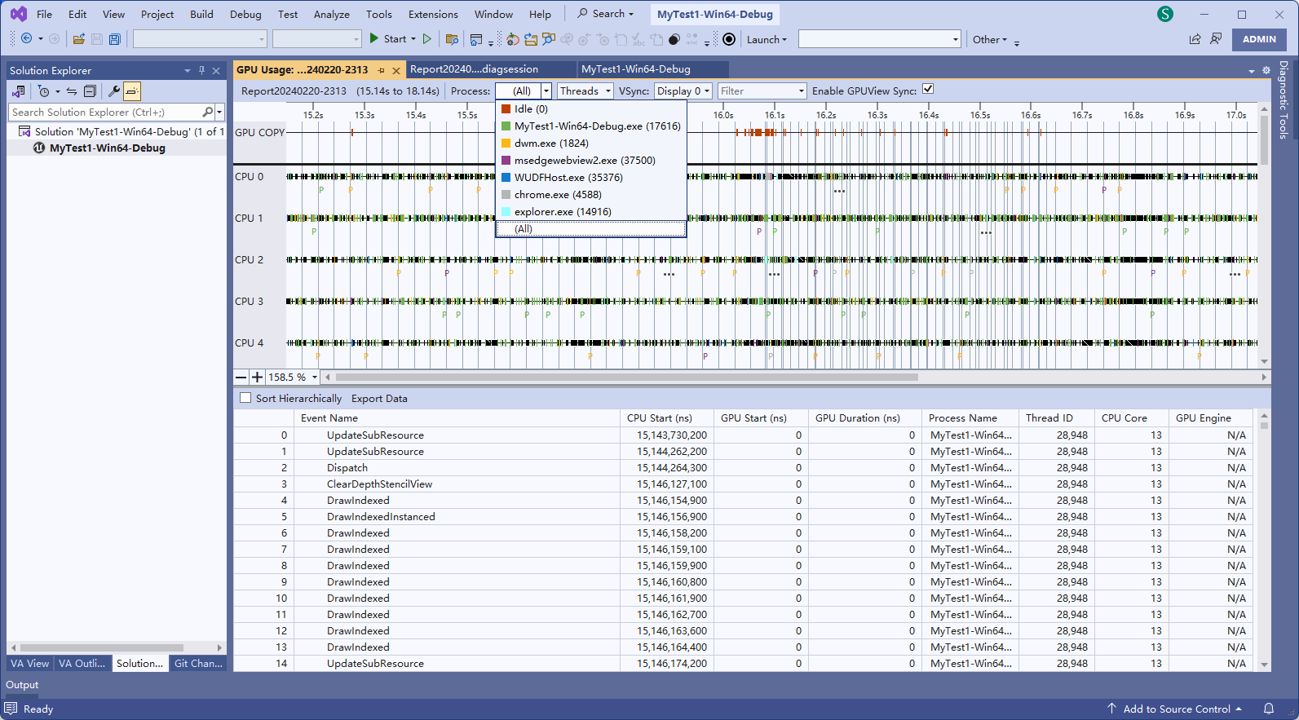The width and height of the screenshot is (1299, 720).
Task: Click the browser link refresh icon in toolbar
Action: coord(513,39)
